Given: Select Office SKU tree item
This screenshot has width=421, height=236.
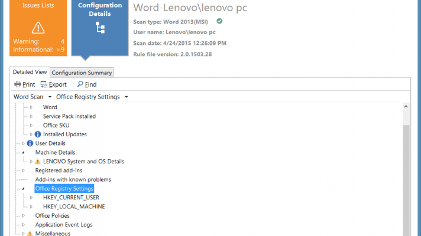Looking at the screenshot, I should [x=56, y=125].
